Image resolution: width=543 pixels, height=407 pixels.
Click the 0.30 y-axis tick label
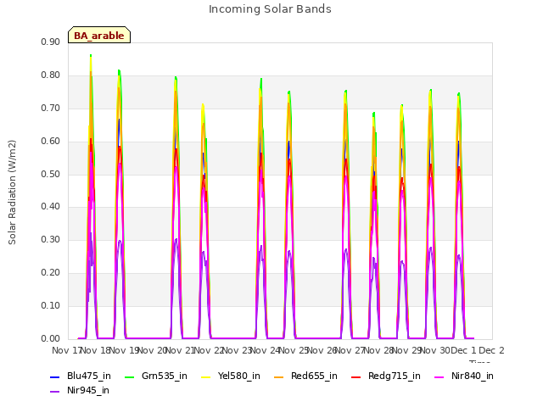51,239
